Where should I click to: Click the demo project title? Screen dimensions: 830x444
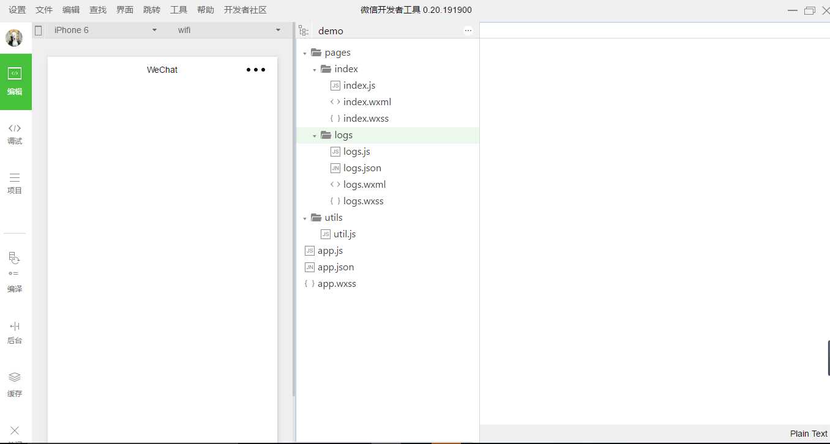pyautogui.click(x=331, y=31)
